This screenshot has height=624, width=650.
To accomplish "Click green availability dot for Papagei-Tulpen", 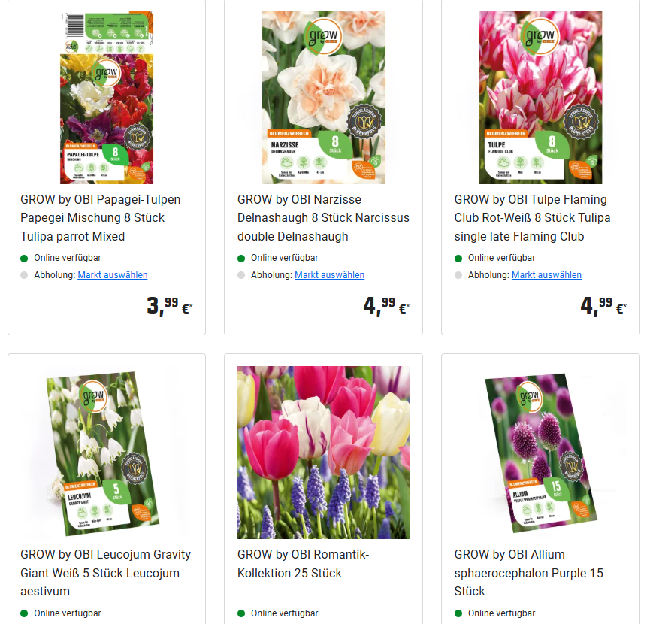I will click(24, 259).
